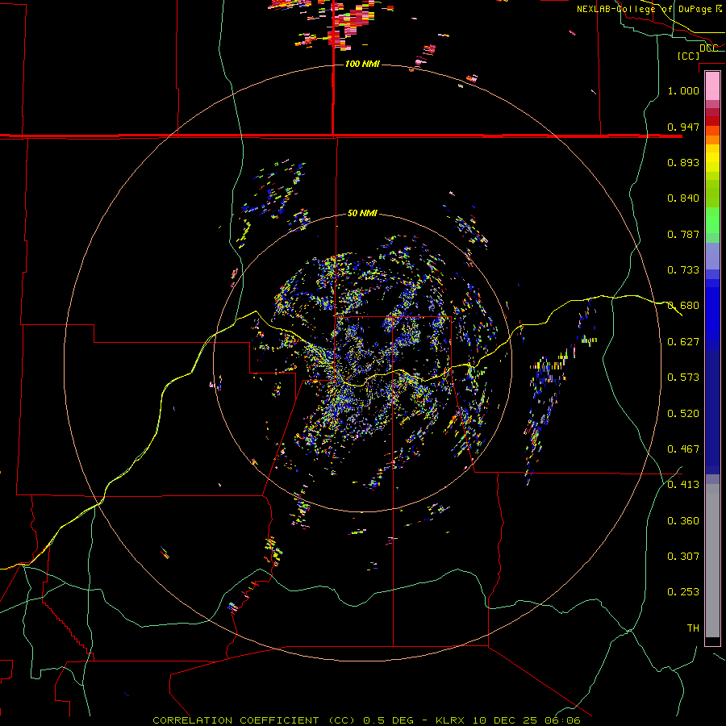Click the TH label on the legend
This screenshot has width=726, height=726.
(x=693, y=628)
